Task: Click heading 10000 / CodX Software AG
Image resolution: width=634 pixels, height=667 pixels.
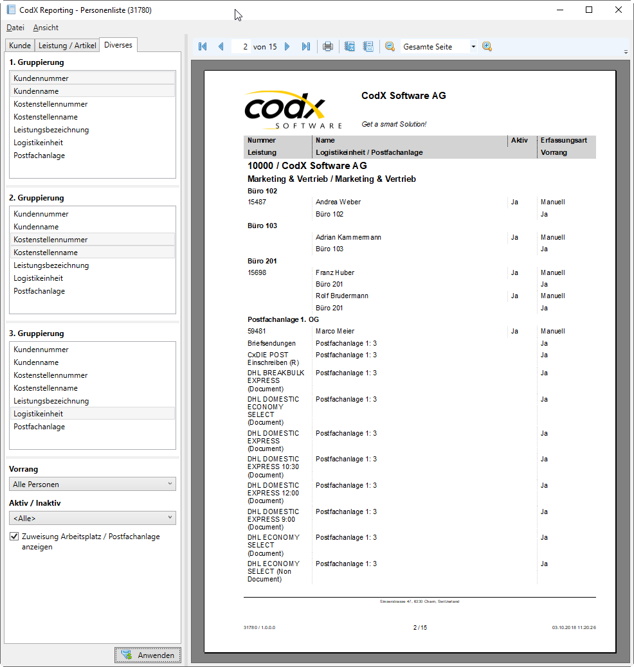Action: click(307, 166)
